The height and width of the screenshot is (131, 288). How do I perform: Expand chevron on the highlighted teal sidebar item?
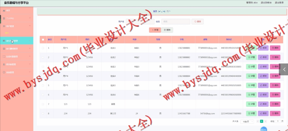(x=30, y=41)
